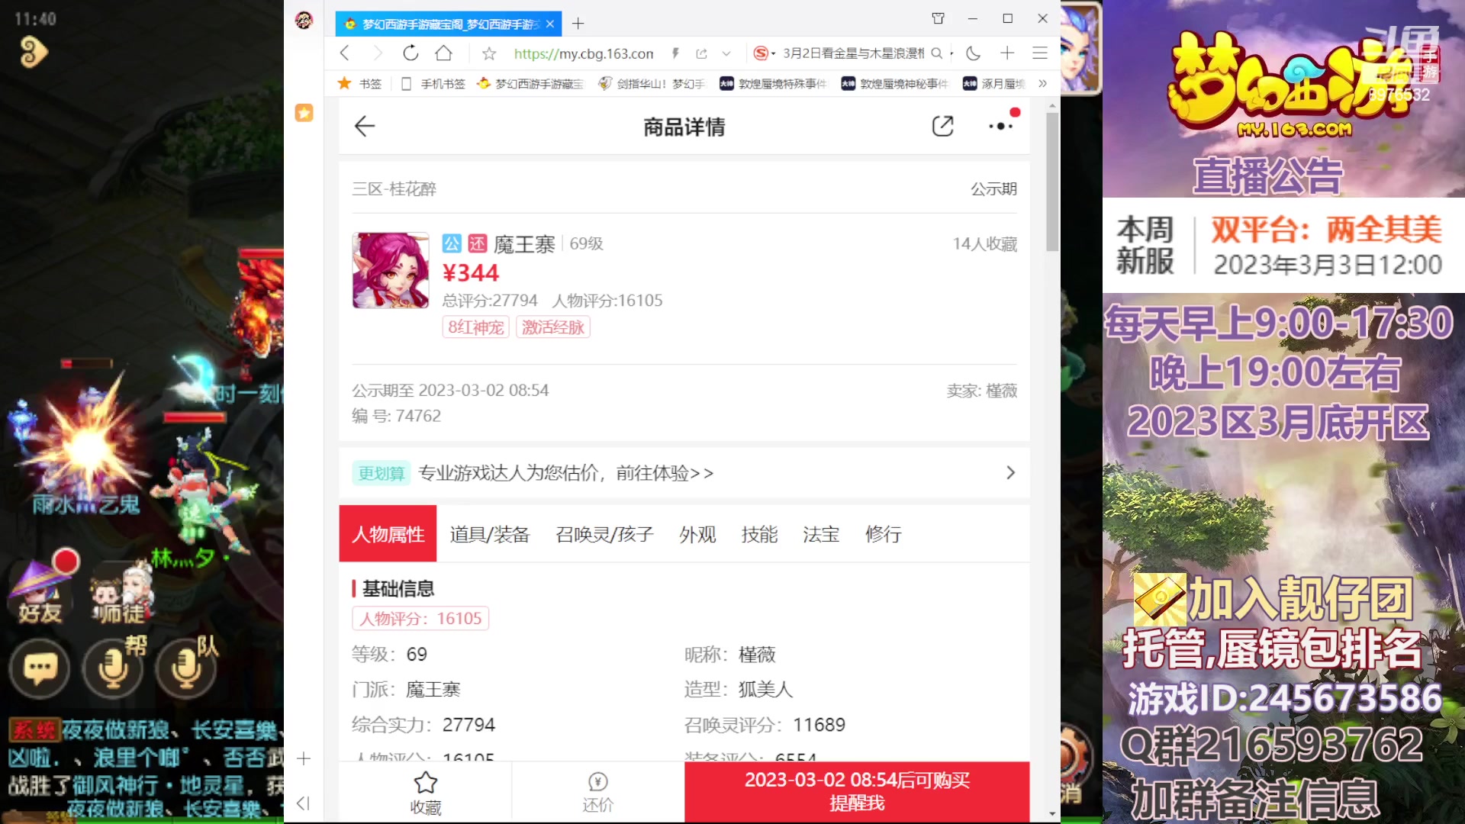Open the 梦幻西游手游藏宝 bookmark
The height and width of the screenshot is (824, 1465).
530,84
